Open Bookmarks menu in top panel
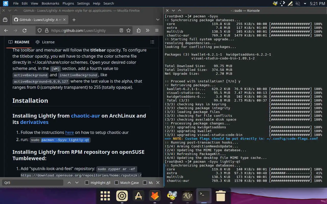The width and height of the screenshot is (327, 204). pyautogui.click(x=50, y=3)
